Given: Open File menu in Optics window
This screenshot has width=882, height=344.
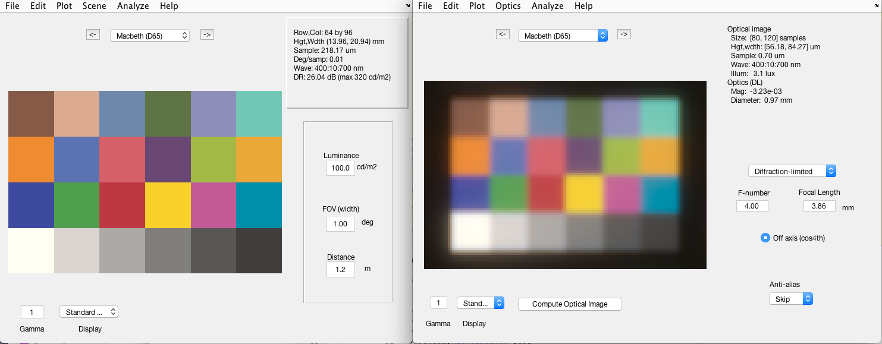Looking at the screenshot, I should click(425, 6).
